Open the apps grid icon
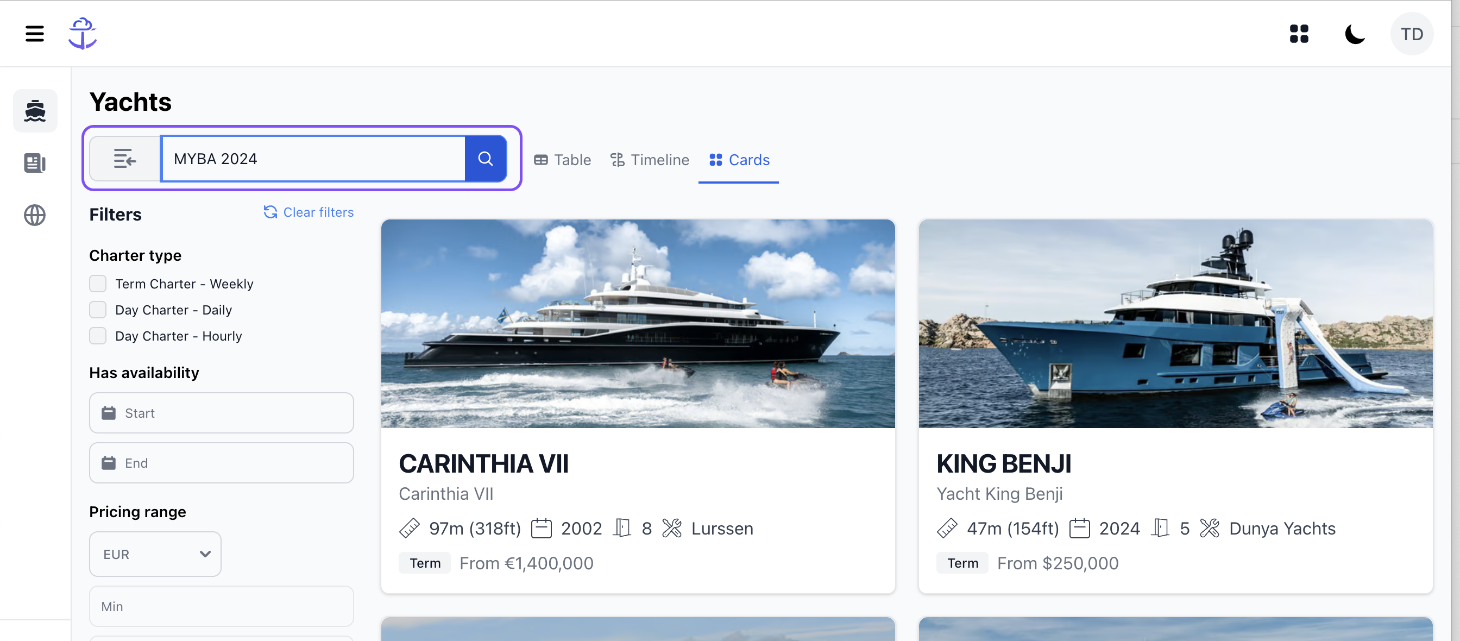Screen dimensions: 1460x641 point(1299,34)
